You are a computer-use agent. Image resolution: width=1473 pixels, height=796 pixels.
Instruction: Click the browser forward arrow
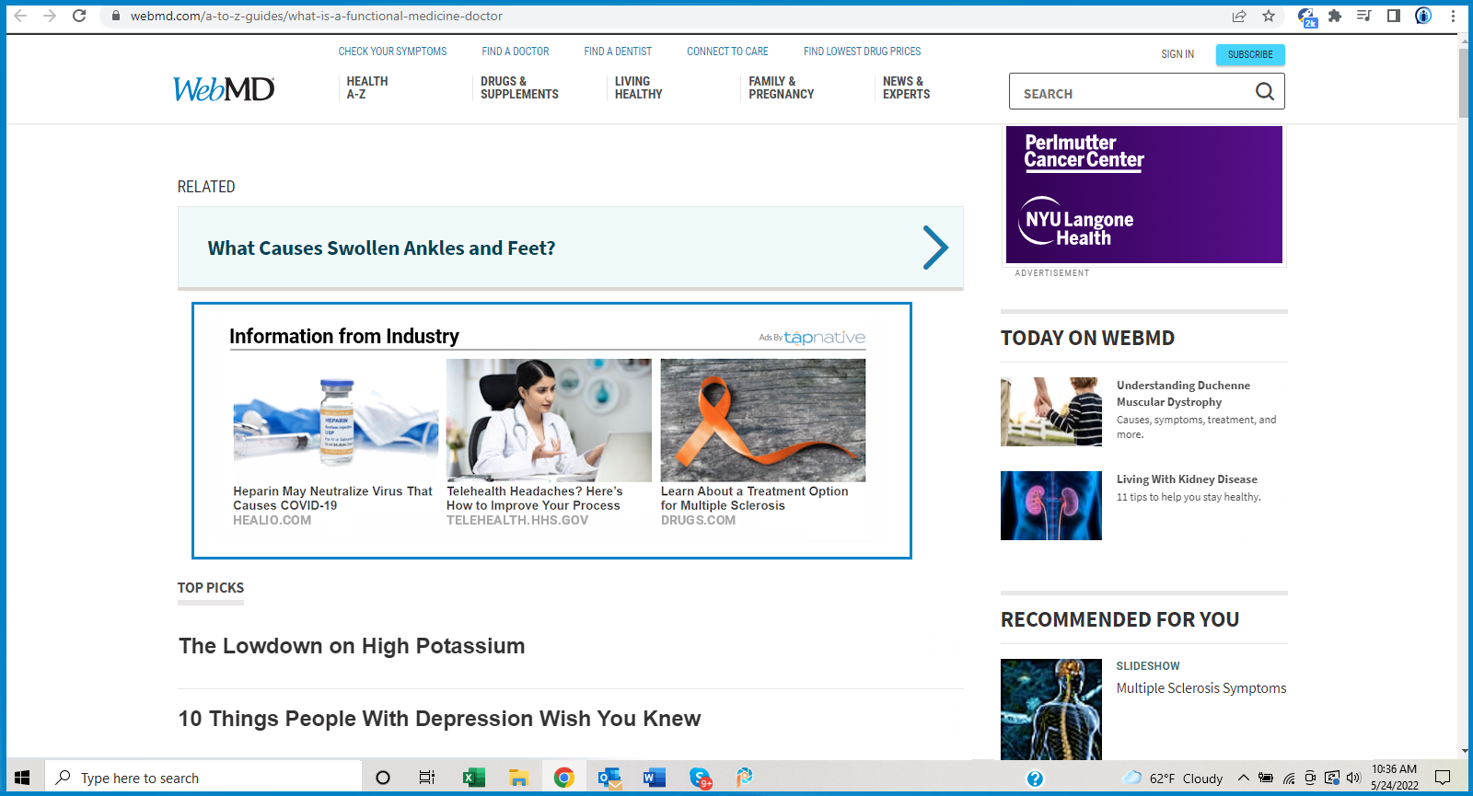(50, 16)
